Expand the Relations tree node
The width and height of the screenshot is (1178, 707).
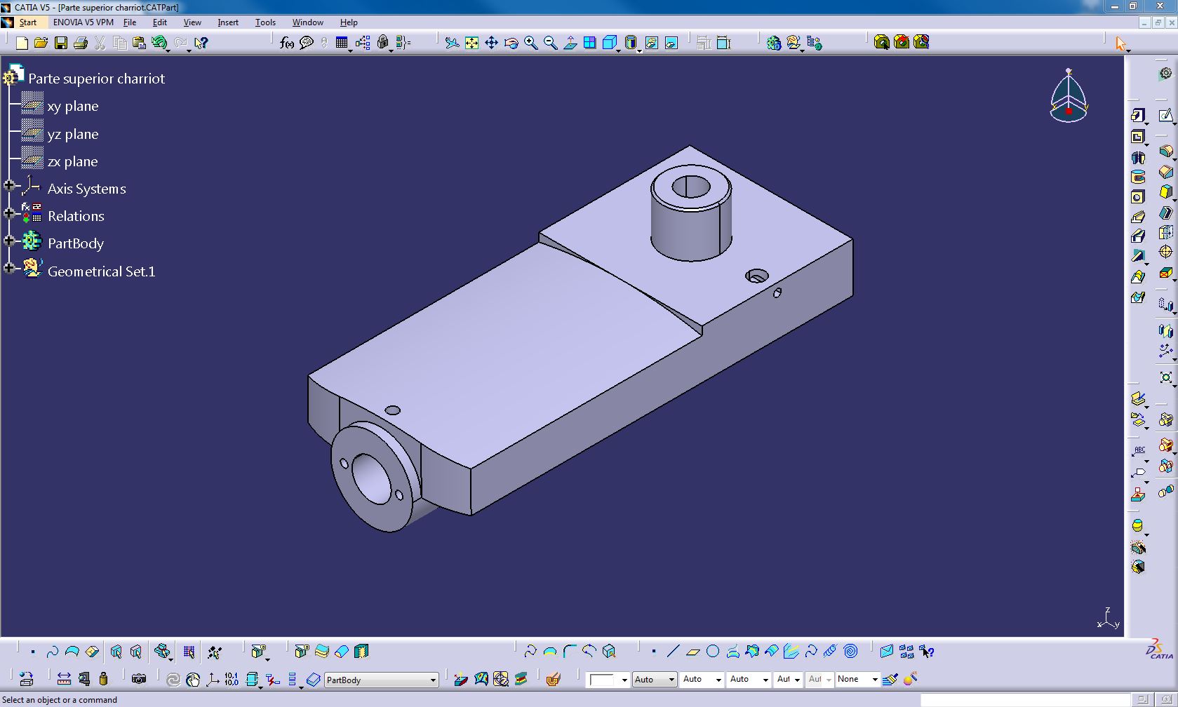[9, 213]
